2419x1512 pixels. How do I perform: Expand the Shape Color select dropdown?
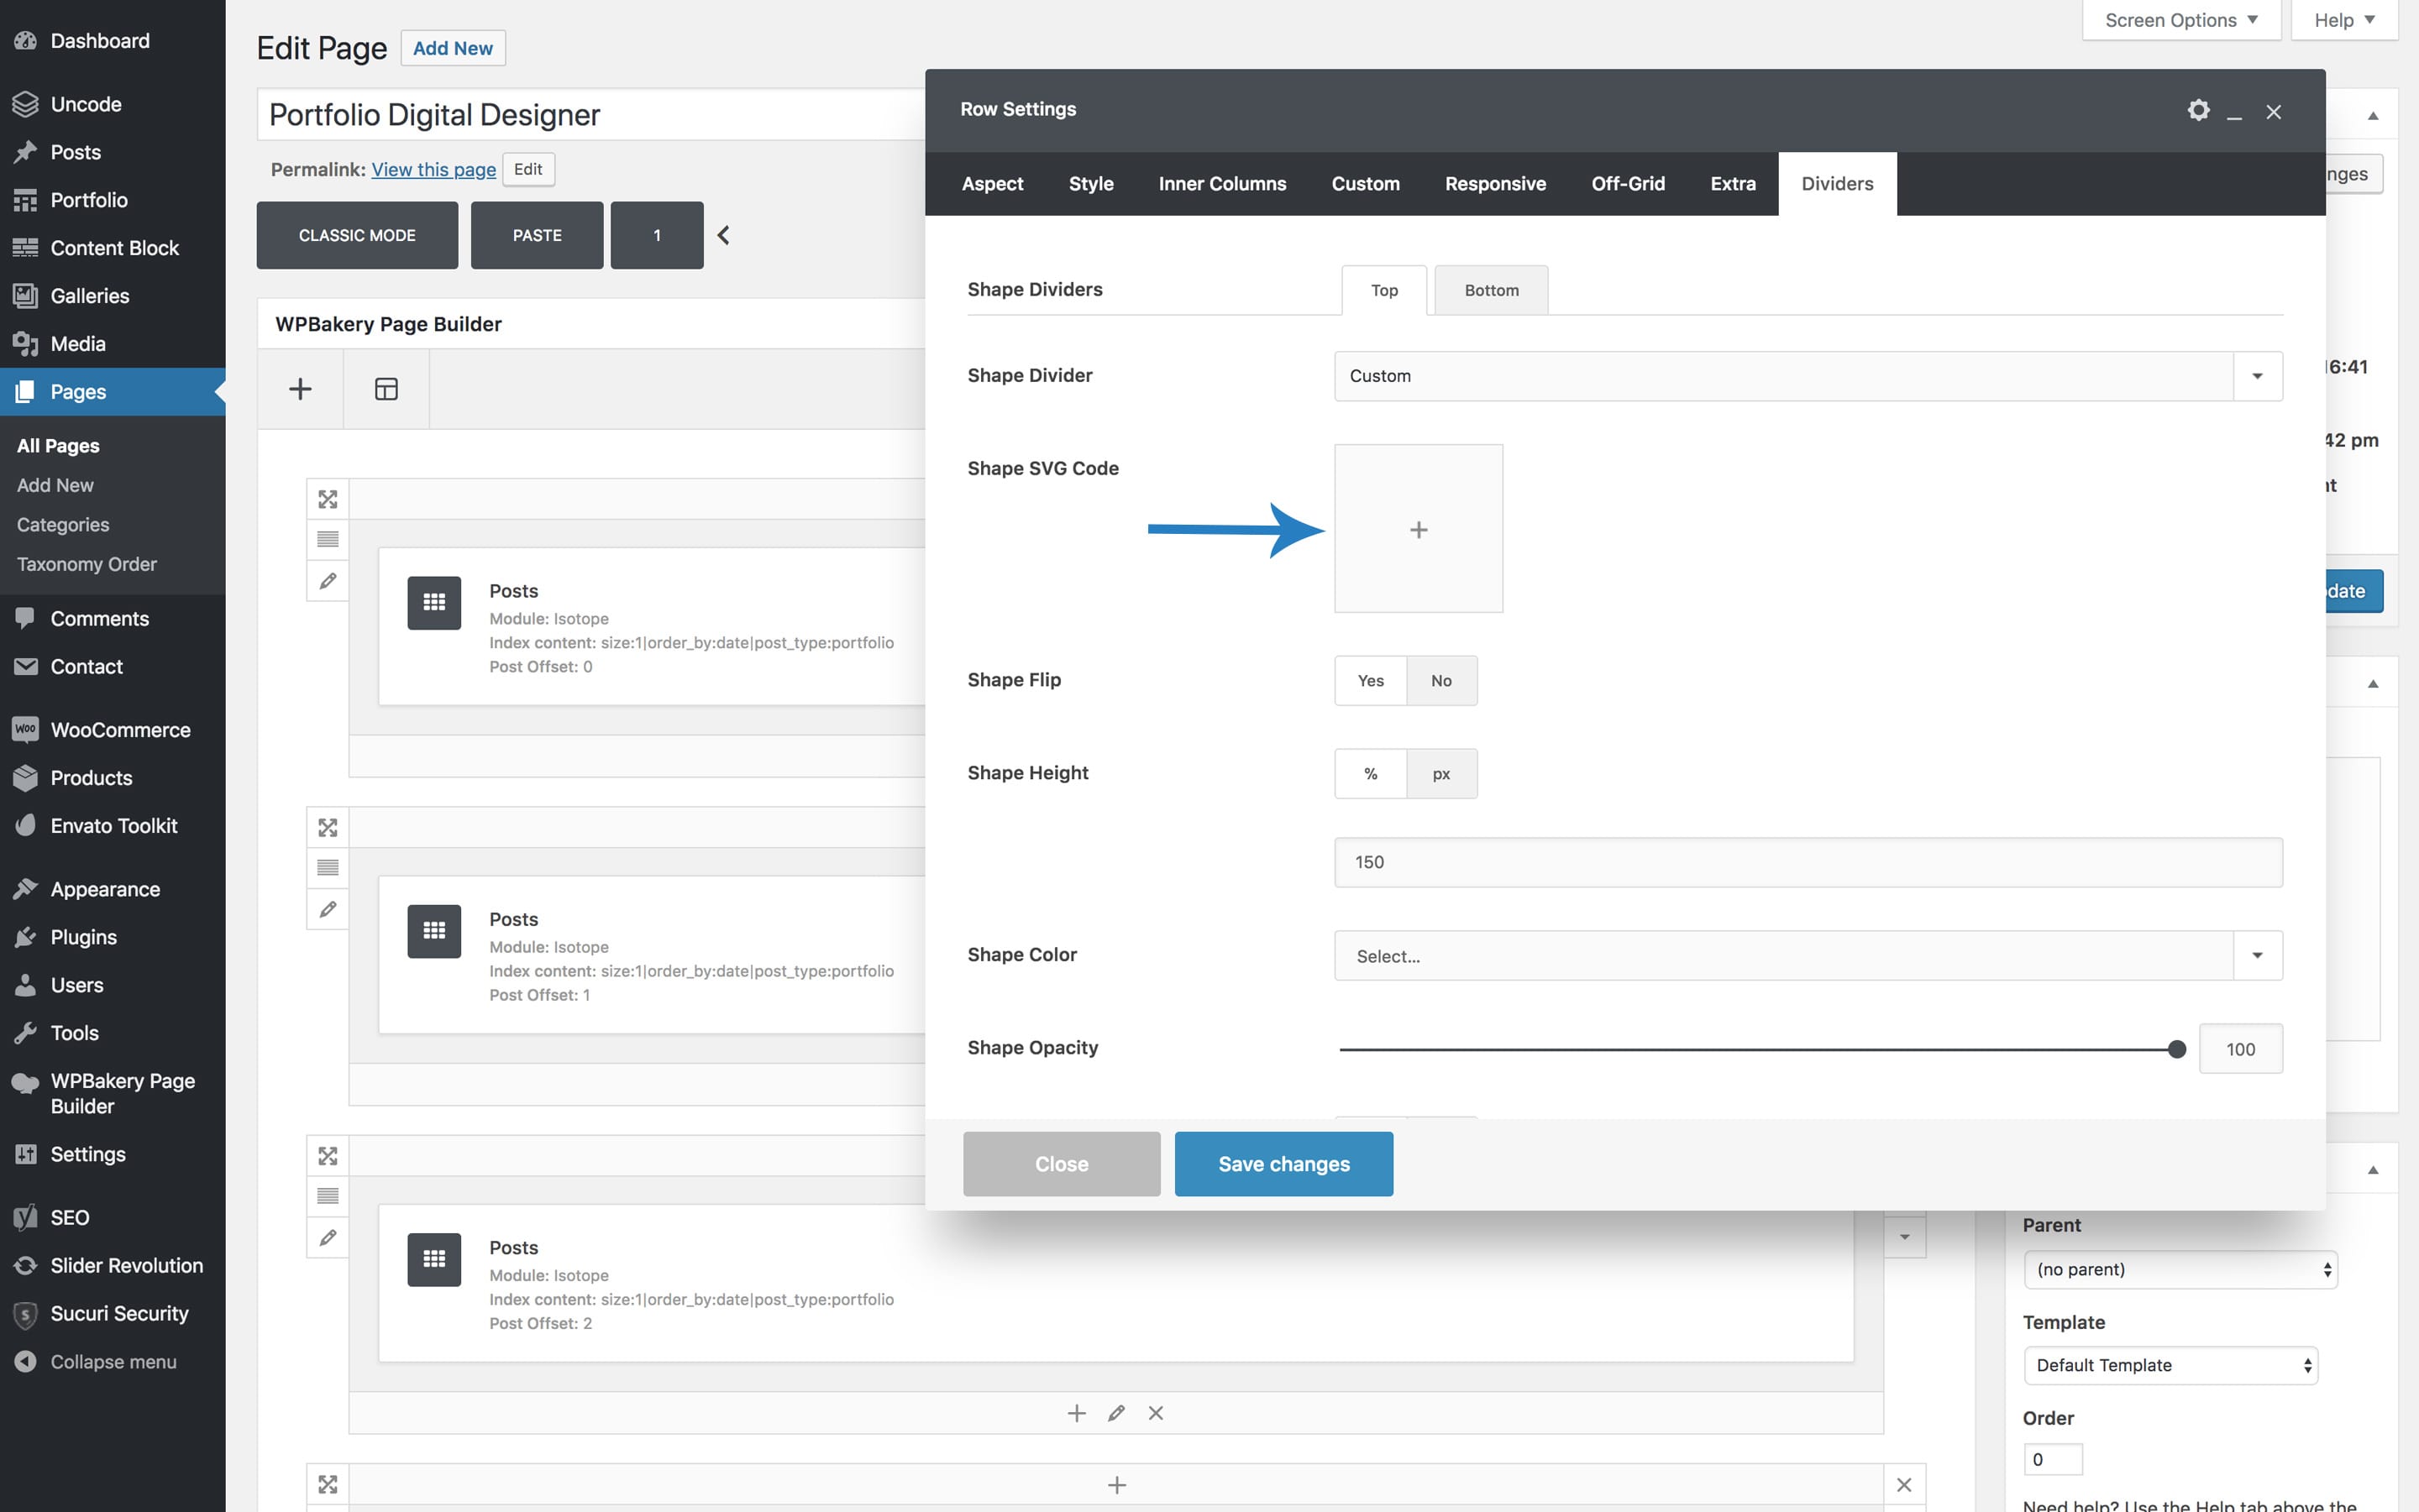coord(1808,956)
